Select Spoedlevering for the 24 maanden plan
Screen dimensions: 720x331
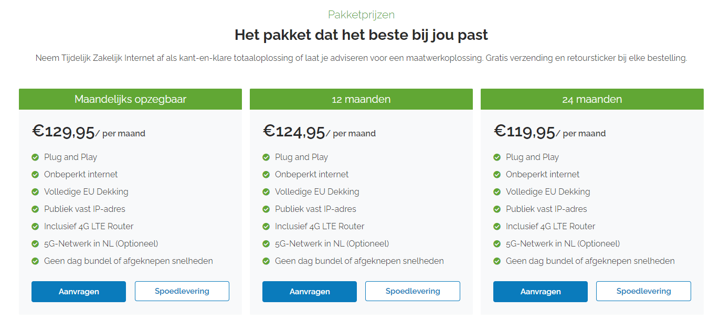tap(644, 291)
